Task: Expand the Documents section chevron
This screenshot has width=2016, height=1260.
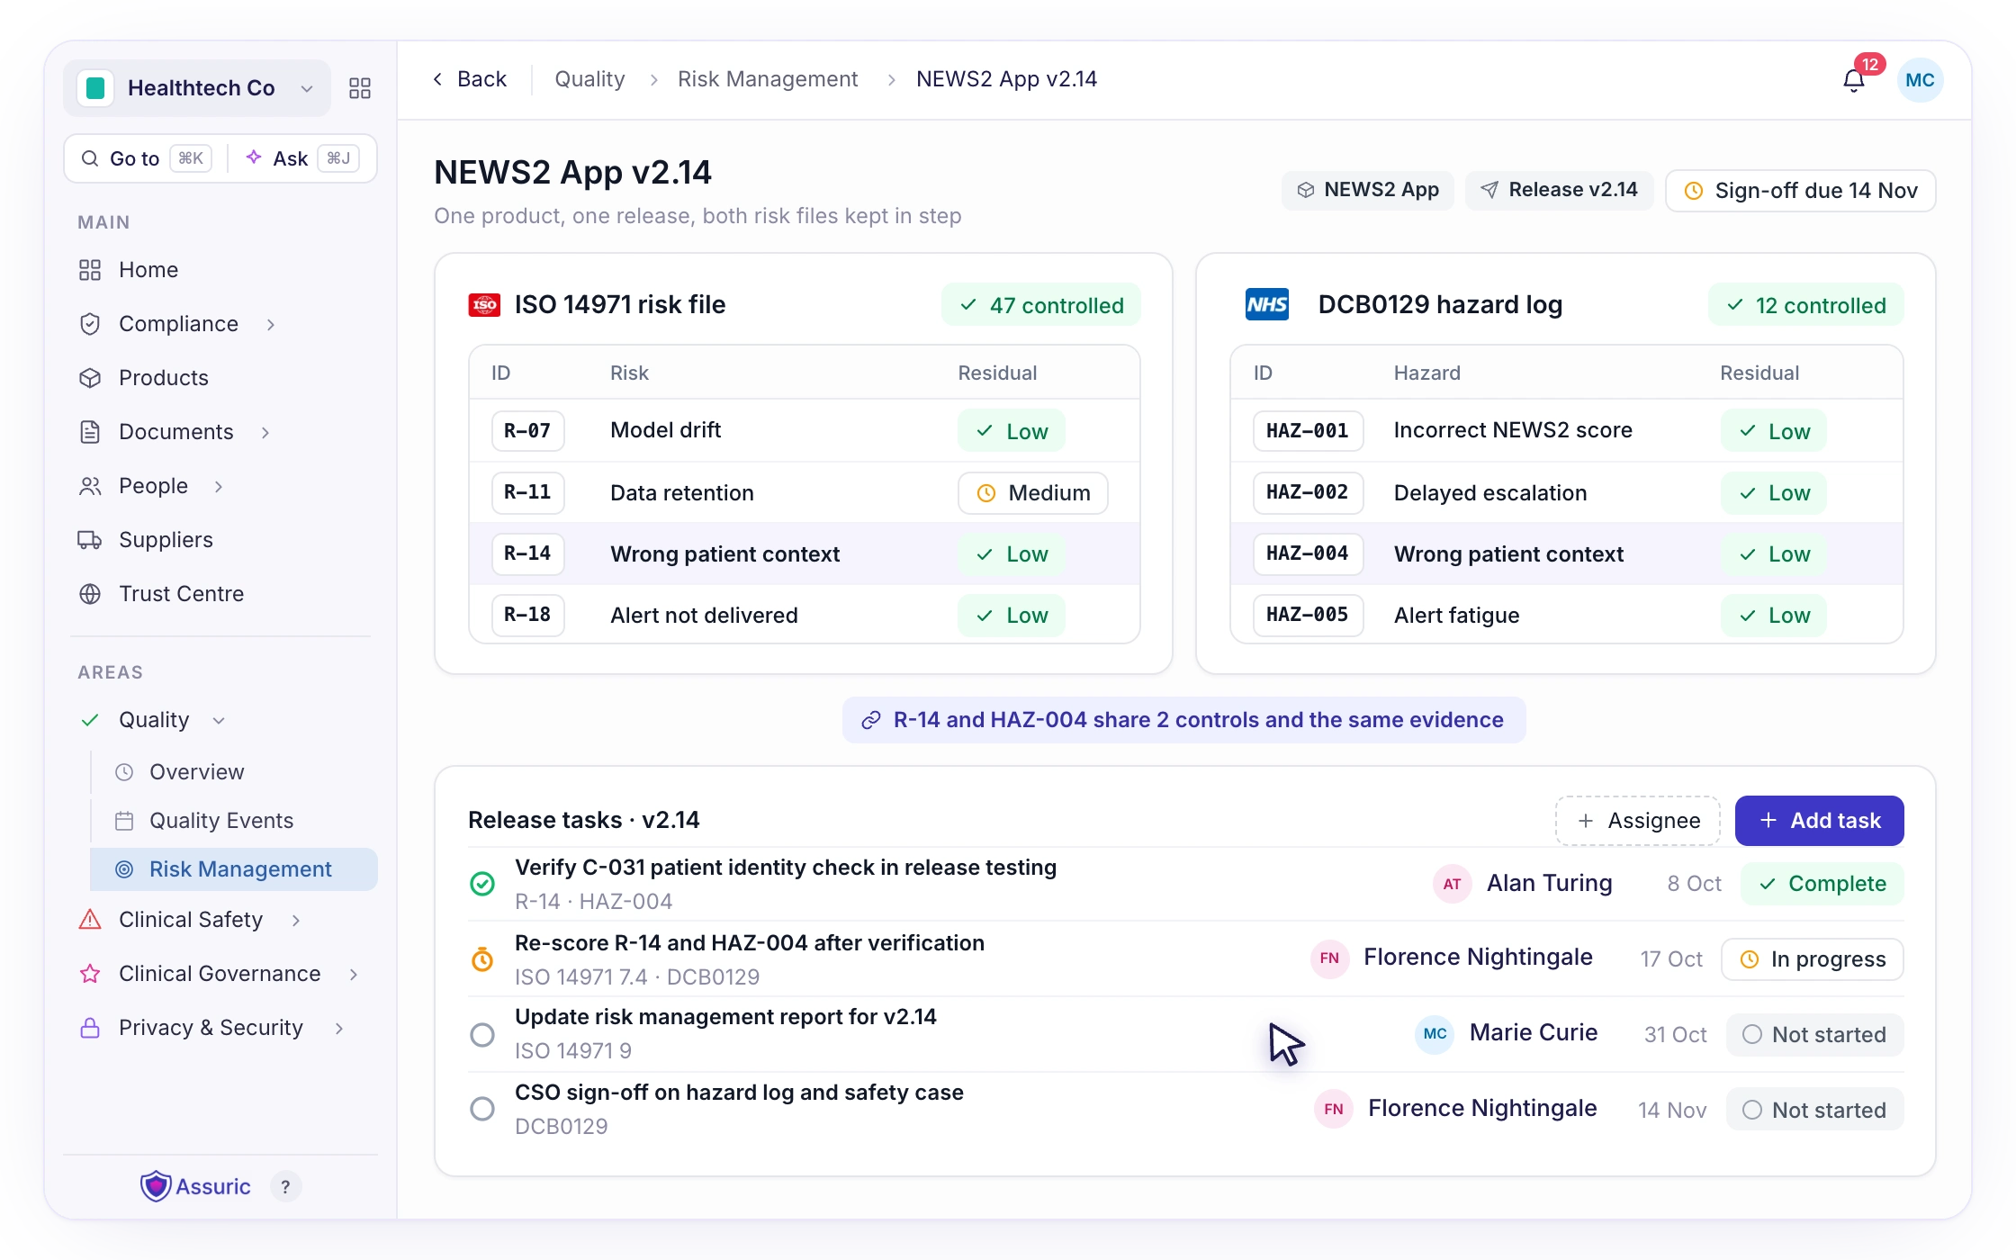Action: pyautogui.click(x=265, y=432)
